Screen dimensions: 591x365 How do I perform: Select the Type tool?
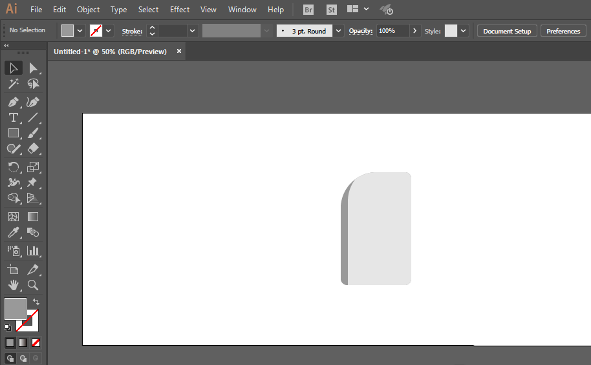13,117
